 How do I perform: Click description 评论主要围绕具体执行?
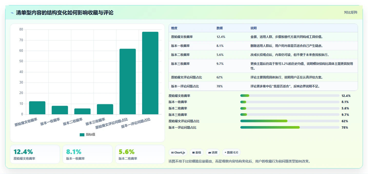coord(287,77)
